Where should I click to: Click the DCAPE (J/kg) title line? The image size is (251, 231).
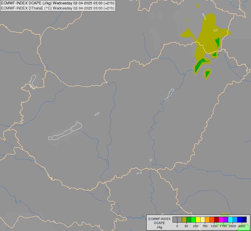pos(58,3)
